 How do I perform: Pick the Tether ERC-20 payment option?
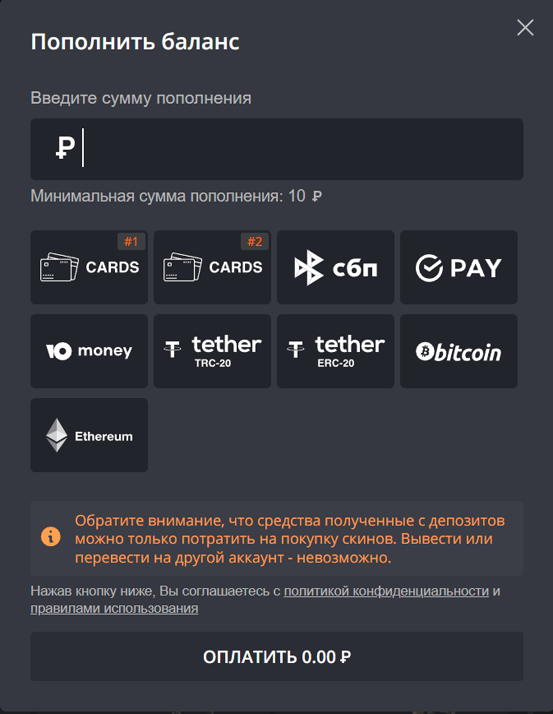pos(336,351)
